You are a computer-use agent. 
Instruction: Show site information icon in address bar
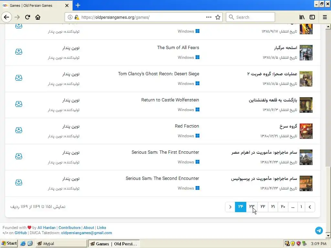point(70,17)
